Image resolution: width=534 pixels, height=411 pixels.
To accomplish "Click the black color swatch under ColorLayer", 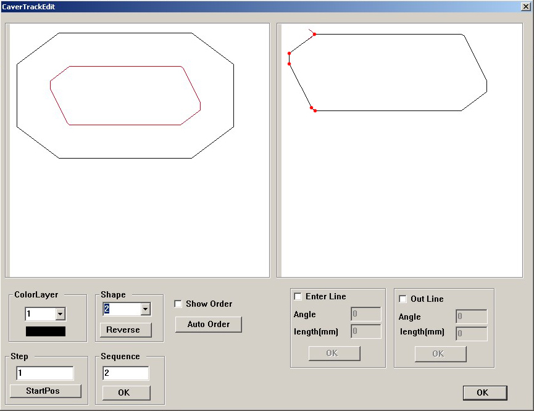I will click(45, 331).
